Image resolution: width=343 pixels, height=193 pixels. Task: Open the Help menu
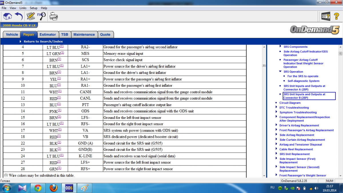pyautogui.click(x=44, y=8)
